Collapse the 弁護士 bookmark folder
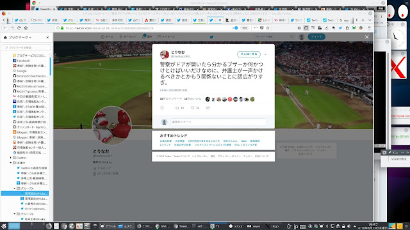 click(11, 163)
